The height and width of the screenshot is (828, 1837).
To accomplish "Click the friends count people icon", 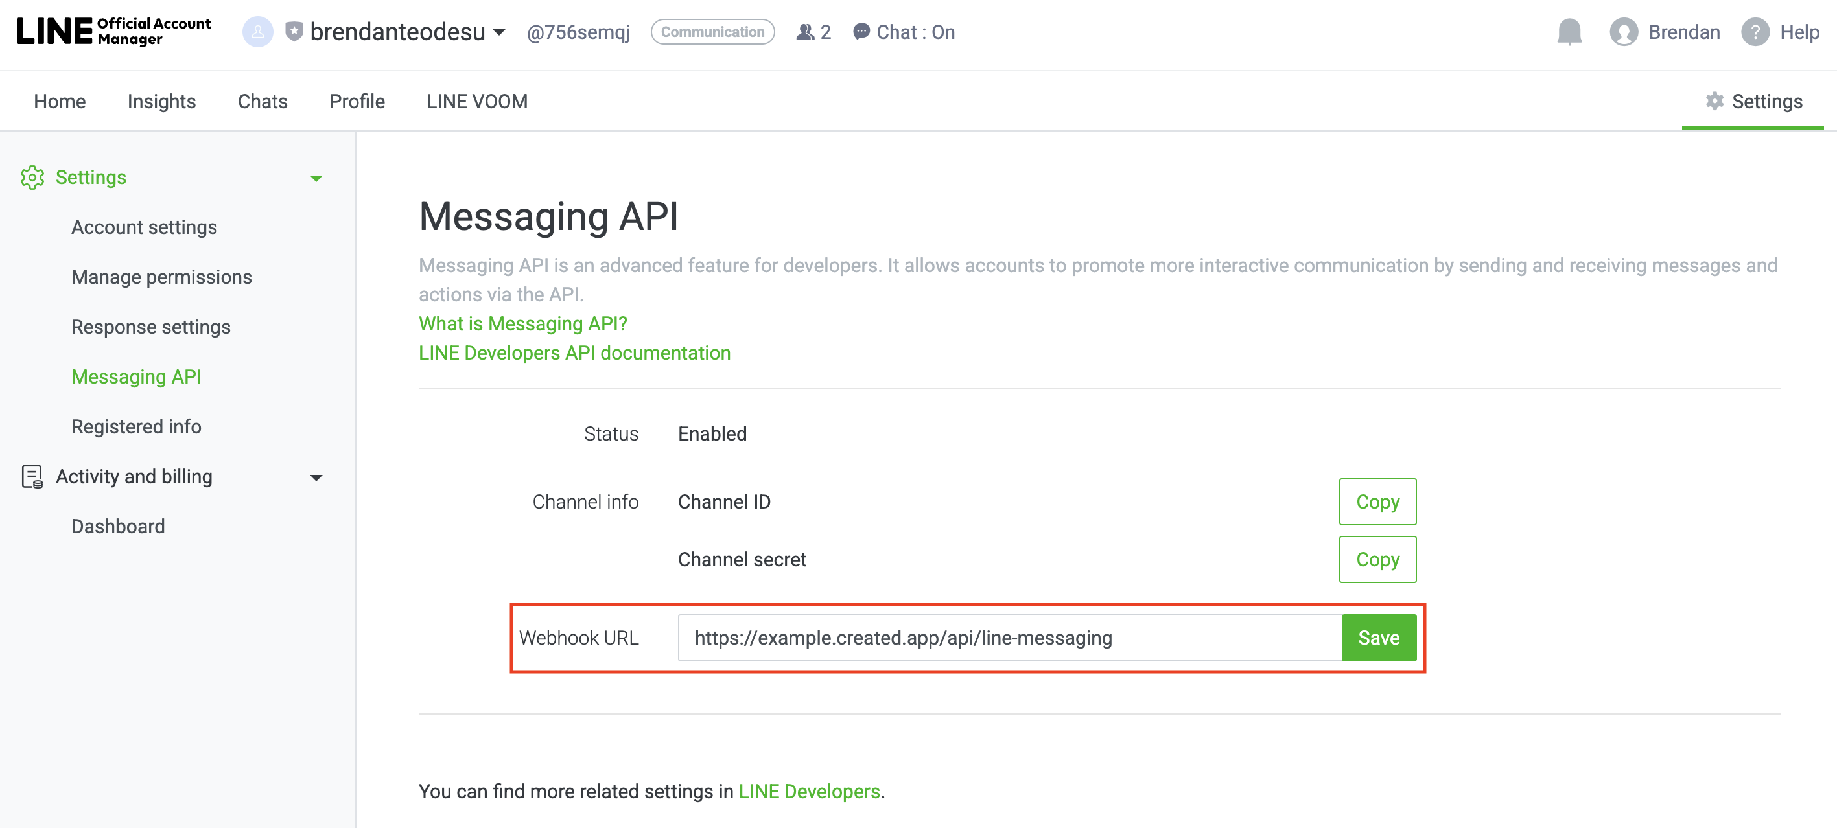I will [804, 32].
